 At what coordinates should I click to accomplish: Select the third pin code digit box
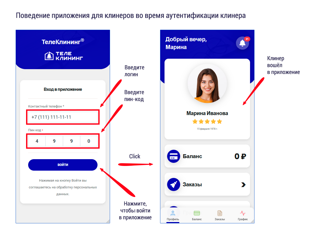[71, 141]
